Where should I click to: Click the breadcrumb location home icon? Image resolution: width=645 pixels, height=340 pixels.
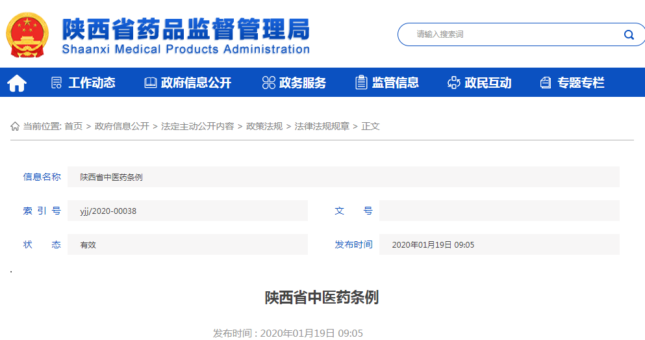click(x=15, y=126)
